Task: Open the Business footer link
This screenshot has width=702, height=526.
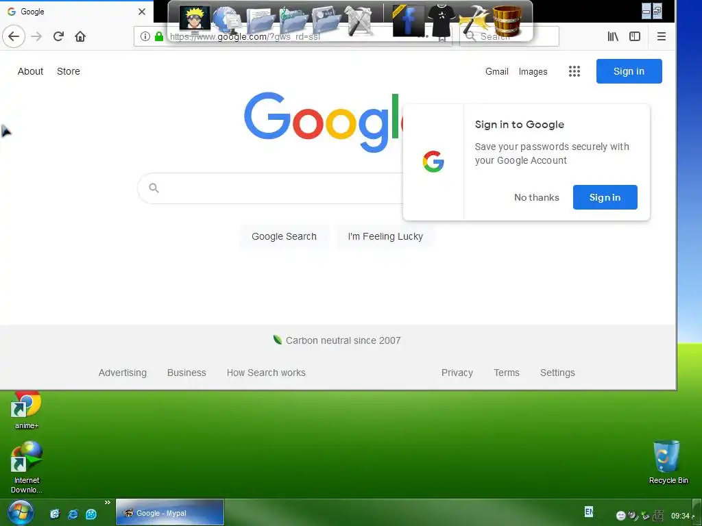Action: (x=186, y=373)
